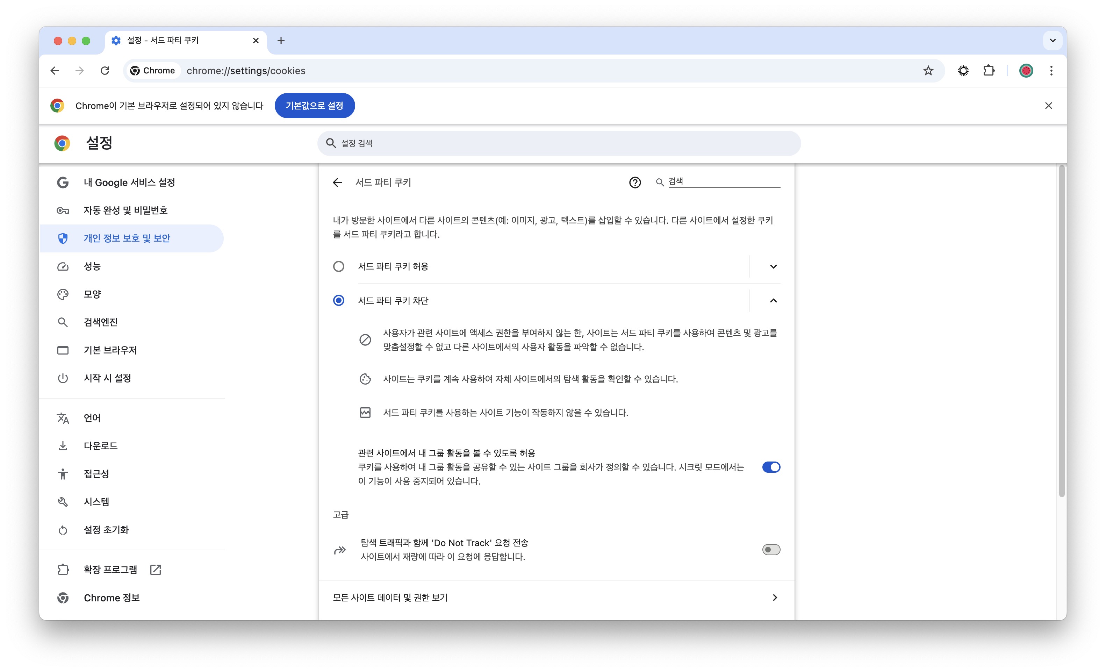Screen dimensions: 1106x672
Task: Click the power icon for startup
Action: (63, 378)
